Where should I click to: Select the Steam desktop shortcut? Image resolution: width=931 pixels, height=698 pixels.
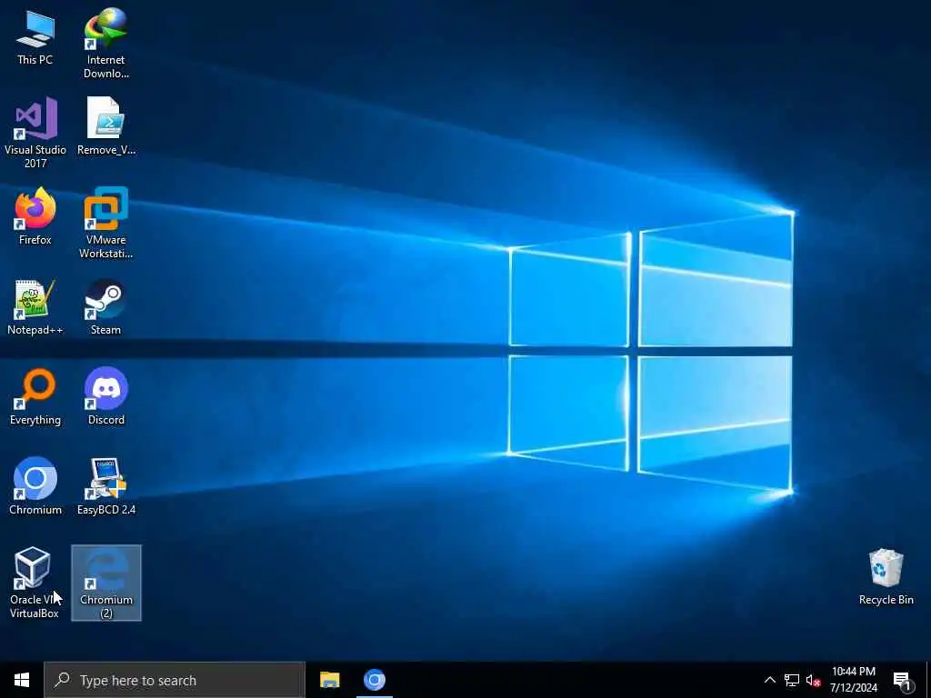(105, 307)
